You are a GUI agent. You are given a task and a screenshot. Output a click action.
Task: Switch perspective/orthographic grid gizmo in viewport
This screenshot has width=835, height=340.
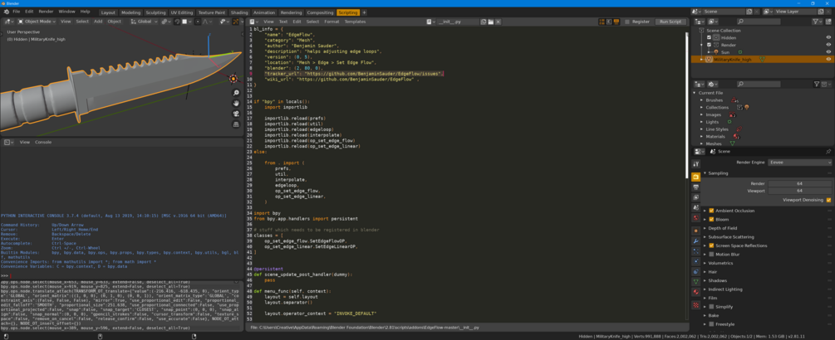click(x=236, y=124)
